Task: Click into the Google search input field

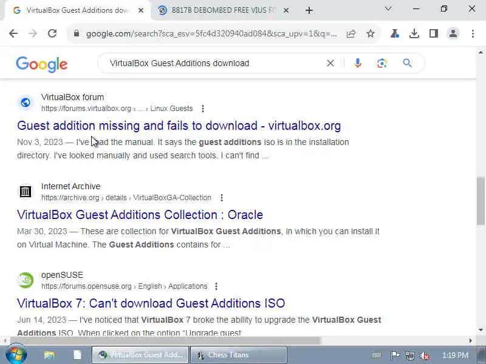Action: pos(214,63)
